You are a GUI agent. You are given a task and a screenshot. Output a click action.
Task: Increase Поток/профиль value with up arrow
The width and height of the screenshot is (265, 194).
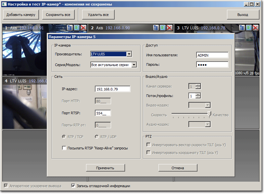coord(198,94)
